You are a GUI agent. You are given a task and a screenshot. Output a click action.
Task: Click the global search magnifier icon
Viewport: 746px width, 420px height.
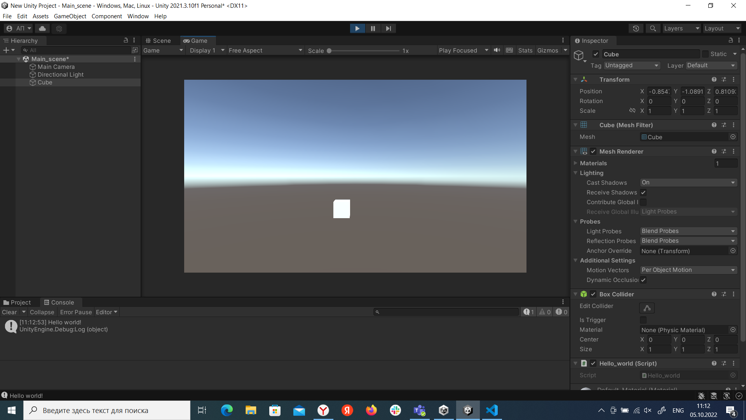[x=653, y=28]
